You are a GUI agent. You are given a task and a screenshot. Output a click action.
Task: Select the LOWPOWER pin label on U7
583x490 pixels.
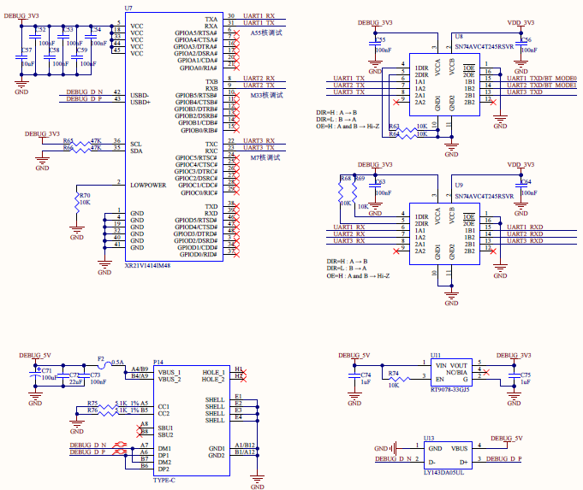pyautogui.click(x=150, y=183)
